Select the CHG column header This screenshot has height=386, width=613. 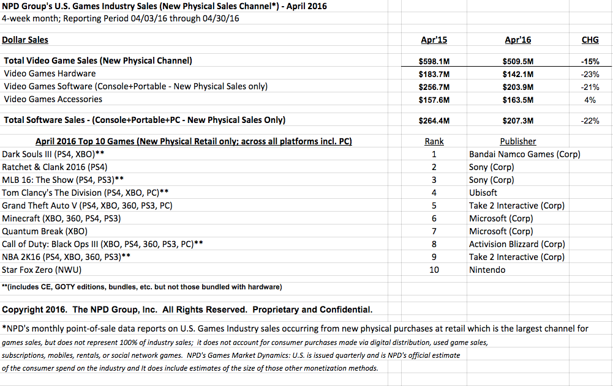click(590, 40)
